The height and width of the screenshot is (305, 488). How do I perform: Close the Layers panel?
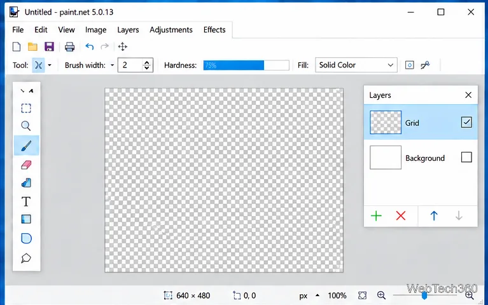click(x=468, y=95)
